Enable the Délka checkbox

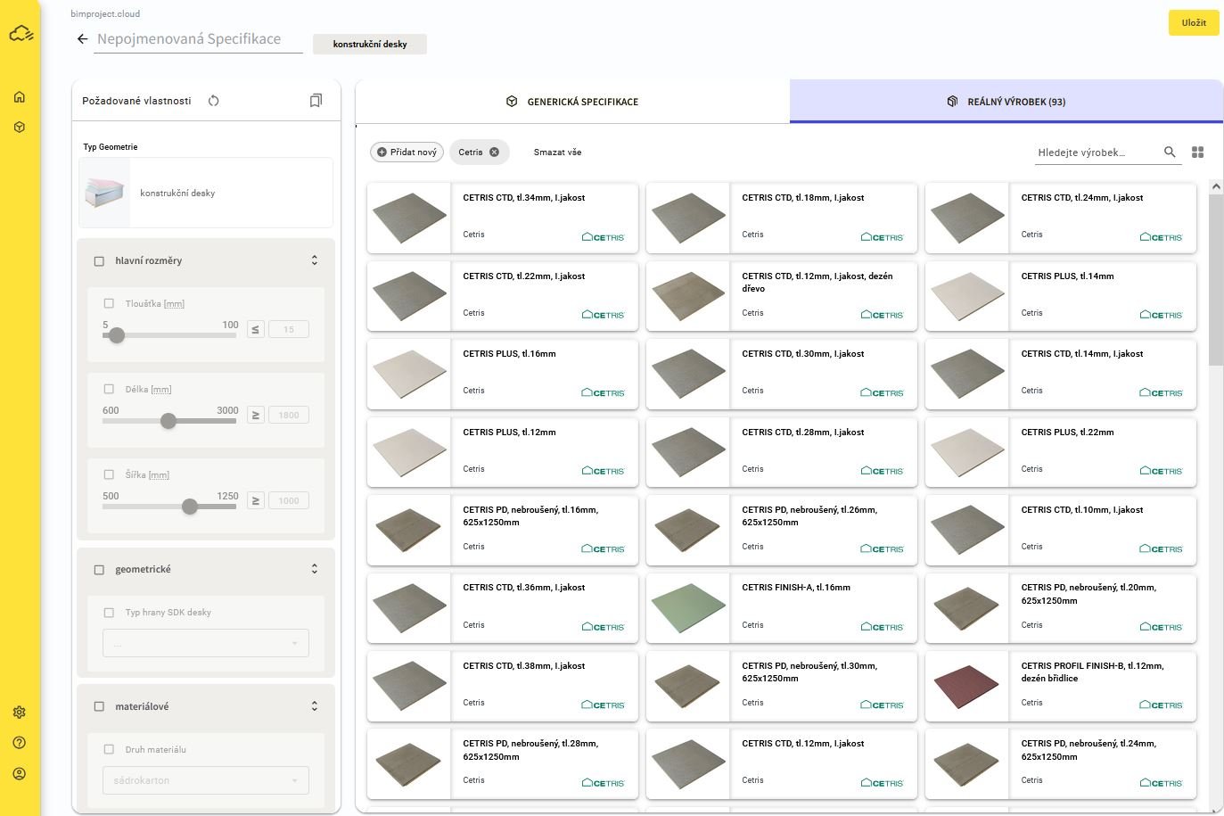pos(109,390)
